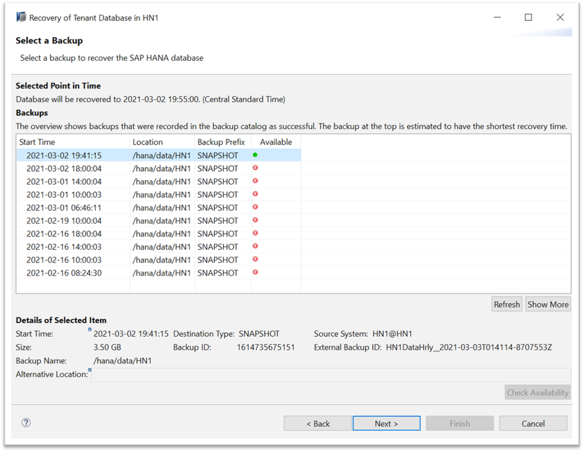584x452 pixels.
Task: Click red unavailable icon for 2021-03-01 06:46:11
Action: tap(255, 207)
